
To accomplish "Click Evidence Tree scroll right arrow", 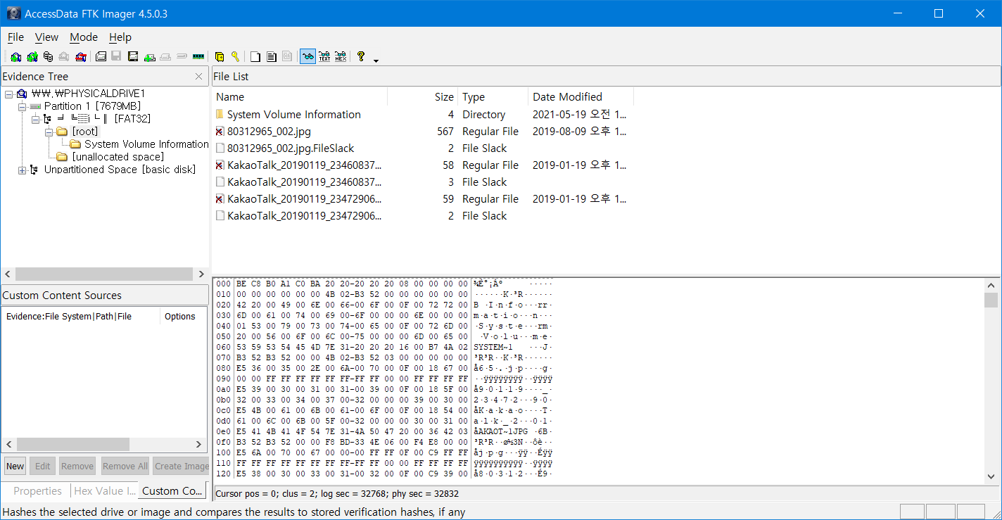I will pos(202,274).
